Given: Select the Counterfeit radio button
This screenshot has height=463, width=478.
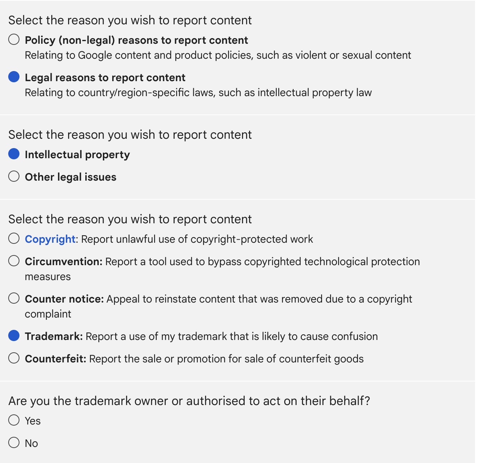Looking at the screenshot, I should tap(14, 358).
